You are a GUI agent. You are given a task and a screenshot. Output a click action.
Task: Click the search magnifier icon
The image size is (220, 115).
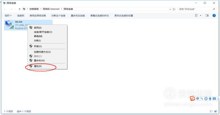click(x=214, y=9)
